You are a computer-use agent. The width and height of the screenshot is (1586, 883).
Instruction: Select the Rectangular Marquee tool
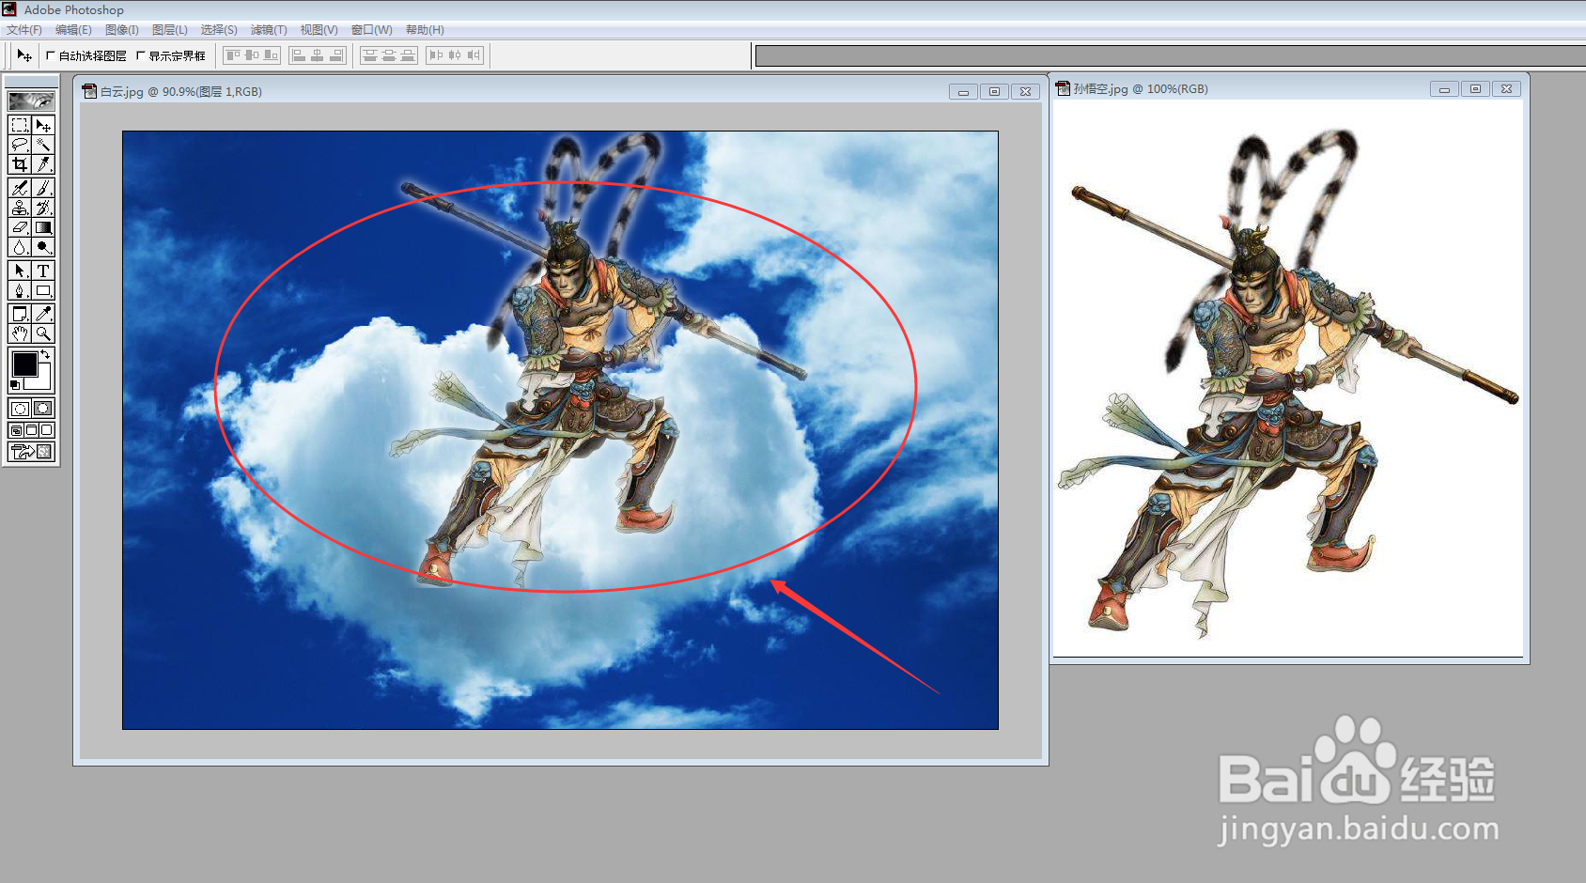(x=19, y=125)
